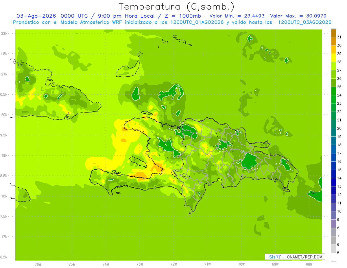This screenshot has height=268, width=347.
Task: Click the '1200UTC_01AGO2026' initialization time text
Action: point(197,22)
